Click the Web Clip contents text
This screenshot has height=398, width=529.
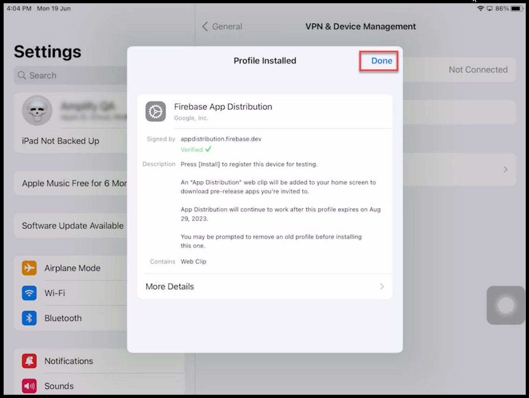pyautogui.click(x=194, y=262)
